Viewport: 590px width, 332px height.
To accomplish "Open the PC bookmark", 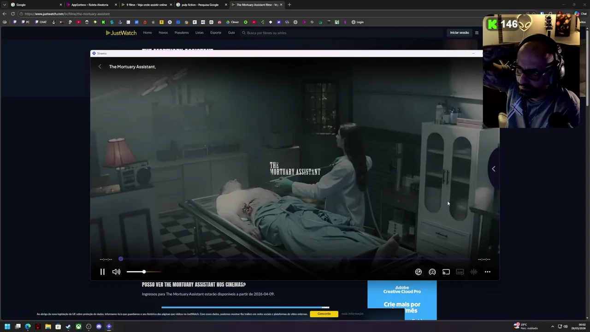I will [26, 22].
